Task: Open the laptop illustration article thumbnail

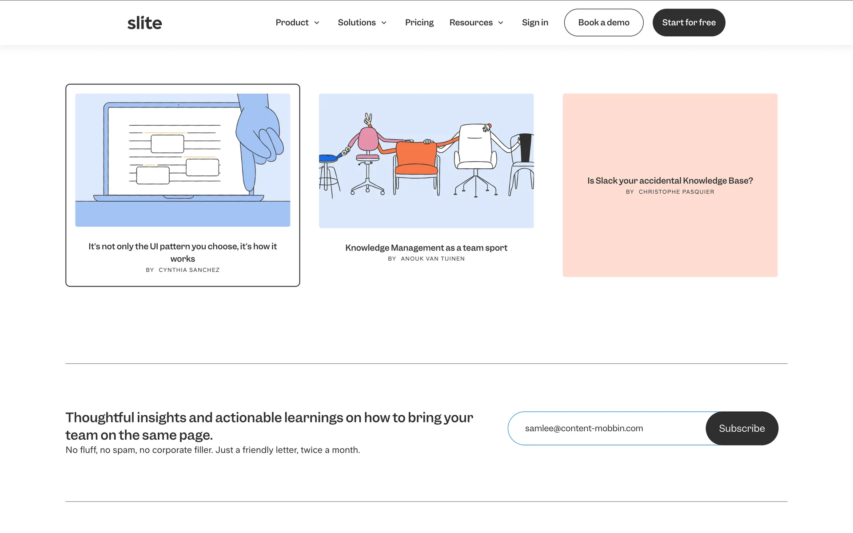Action: click(183, 160)
